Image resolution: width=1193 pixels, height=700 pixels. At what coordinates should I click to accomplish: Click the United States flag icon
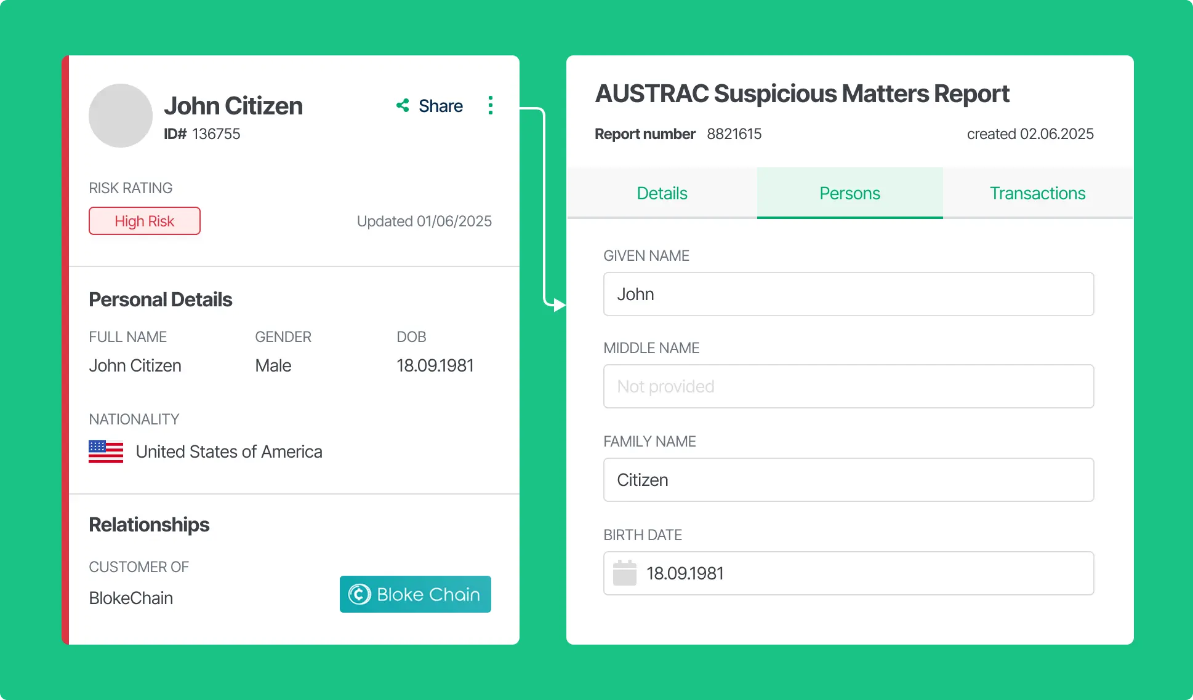click(105, 451)
